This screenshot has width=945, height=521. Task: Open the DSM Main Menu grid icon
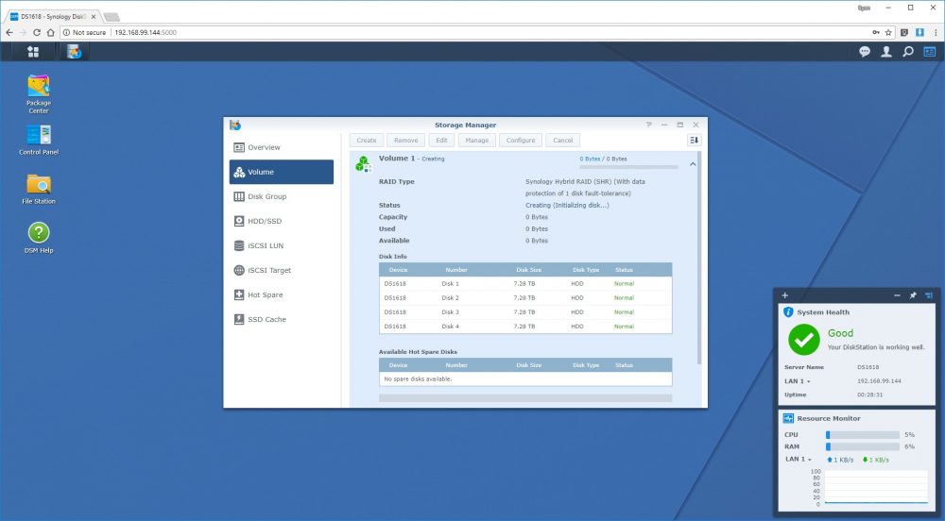[x=33, y=52]
